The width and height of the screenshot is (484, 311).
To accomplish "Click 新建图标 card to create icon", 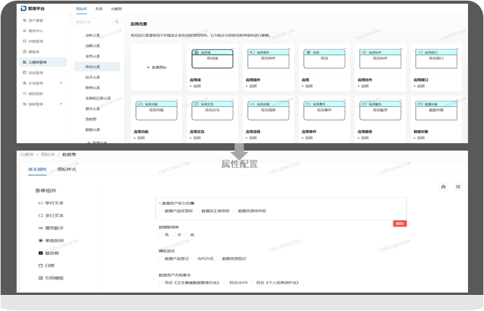I will coord(156,67).
